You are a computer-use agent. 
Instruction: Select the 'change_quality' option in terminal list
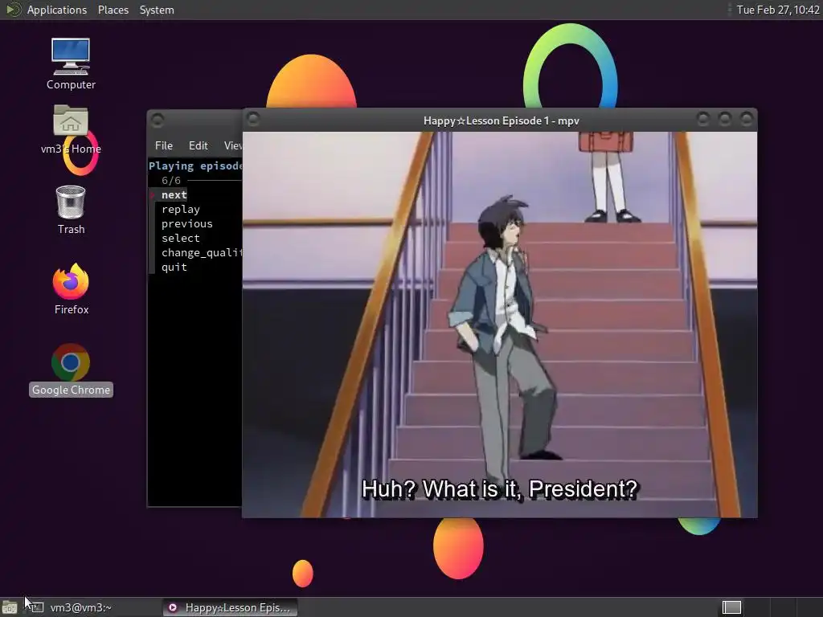coord(202,252)
